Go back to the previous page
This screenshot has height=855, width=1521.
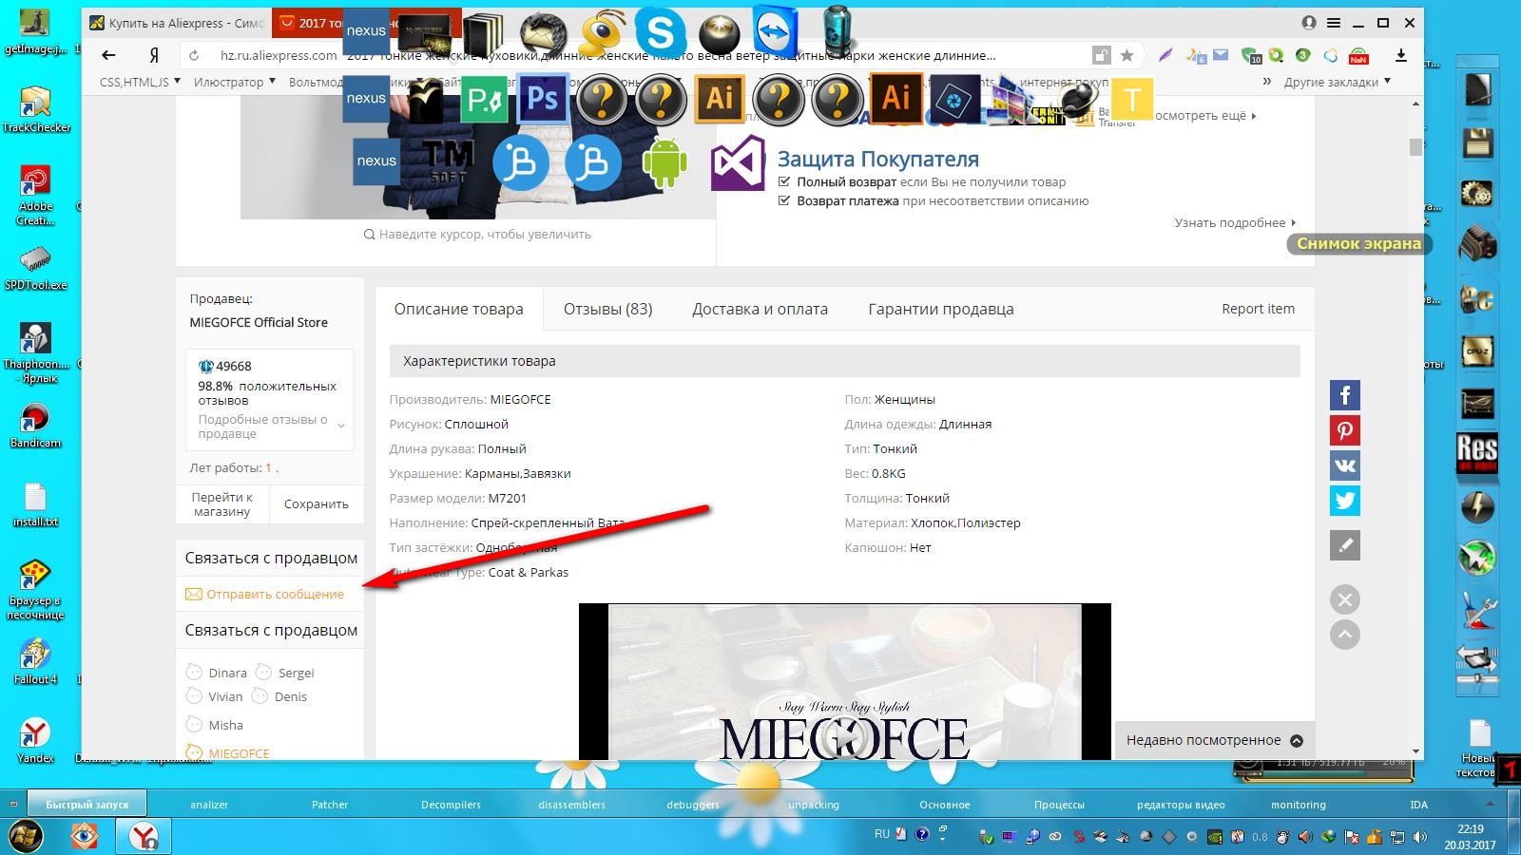[x=108, y=55]
